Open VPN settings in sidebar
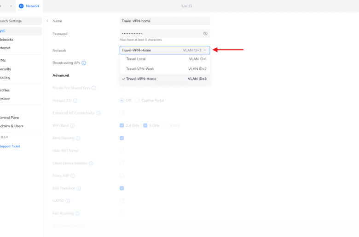Viewport: 359px width, 237px height. 3,61
